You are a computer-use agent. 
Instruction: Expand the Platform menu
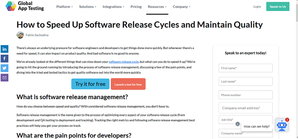coord(65,6)
